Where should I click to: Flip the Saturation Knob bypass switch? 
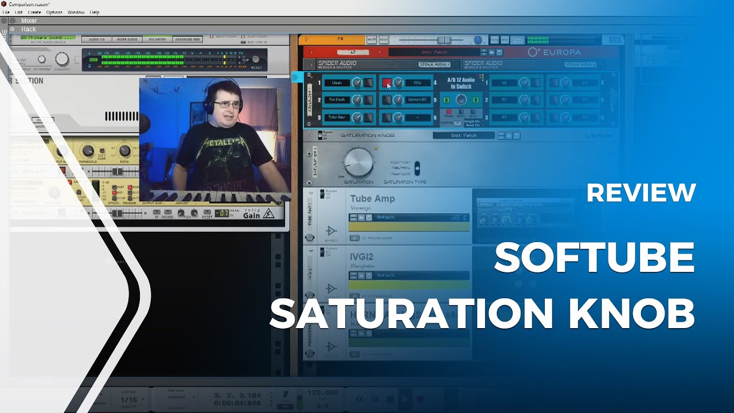click(321, 135)
